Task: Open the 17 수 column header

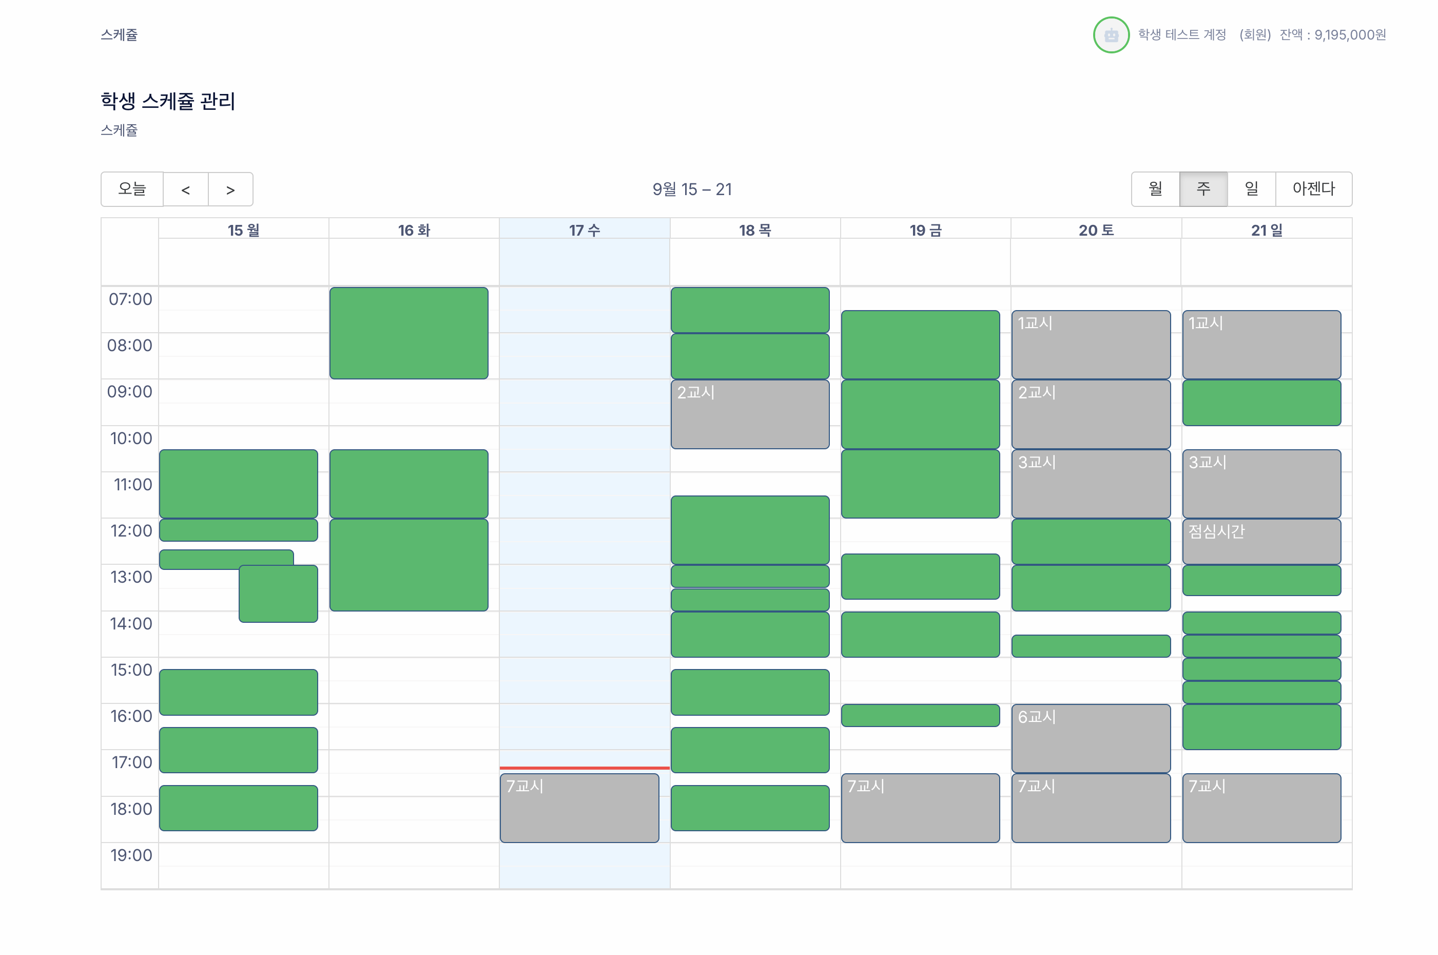Action: [x=585, y=230]
